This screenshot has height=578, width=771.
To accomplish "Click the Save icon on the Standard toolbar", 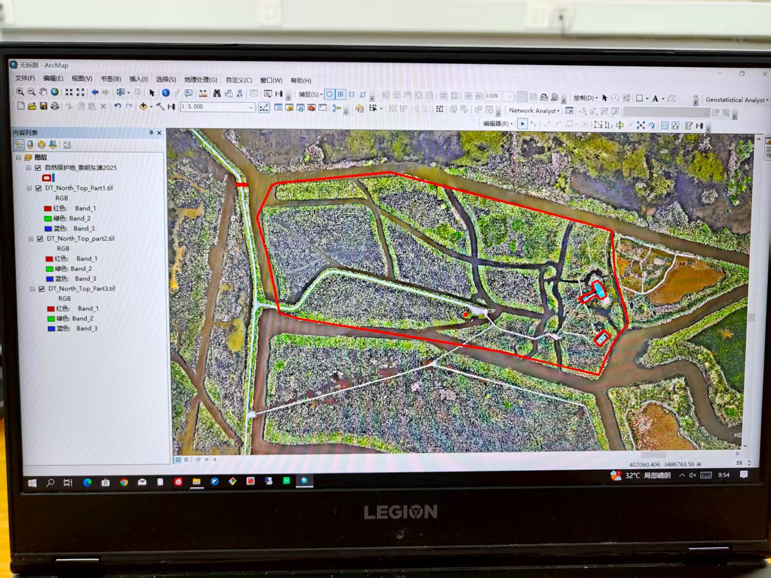I will coord(44,106).
